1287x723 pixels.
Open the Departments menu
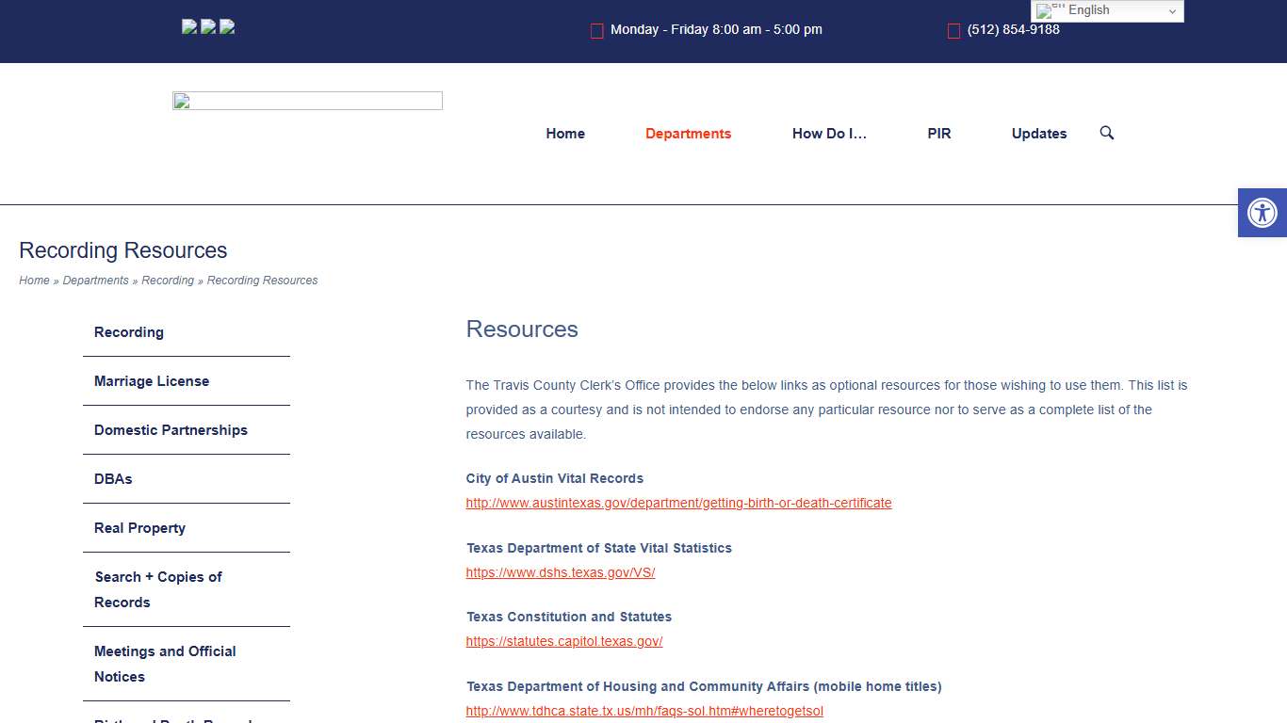coord(688,133)
